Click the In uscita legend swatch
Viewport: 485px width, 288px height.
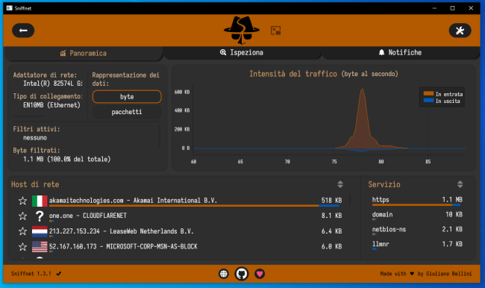[428, 100]
